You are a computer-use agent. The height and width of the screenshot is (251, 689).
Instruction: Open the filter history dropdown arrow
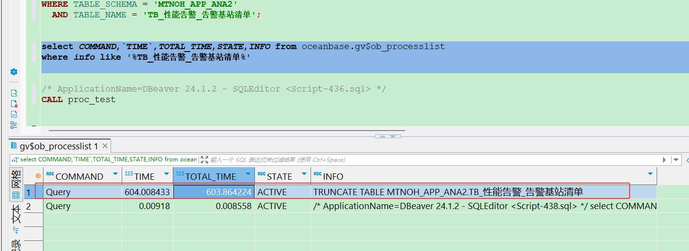[676, 159]
